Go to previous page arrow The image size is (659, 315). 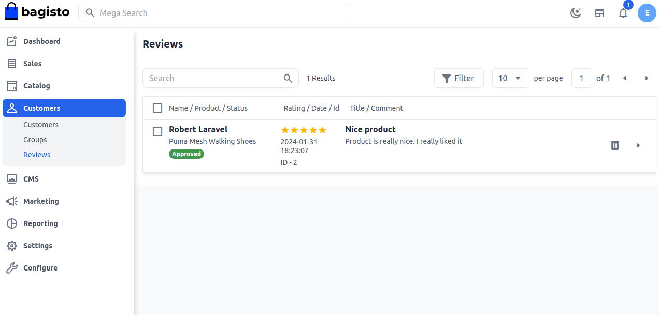tap(625, 78)
